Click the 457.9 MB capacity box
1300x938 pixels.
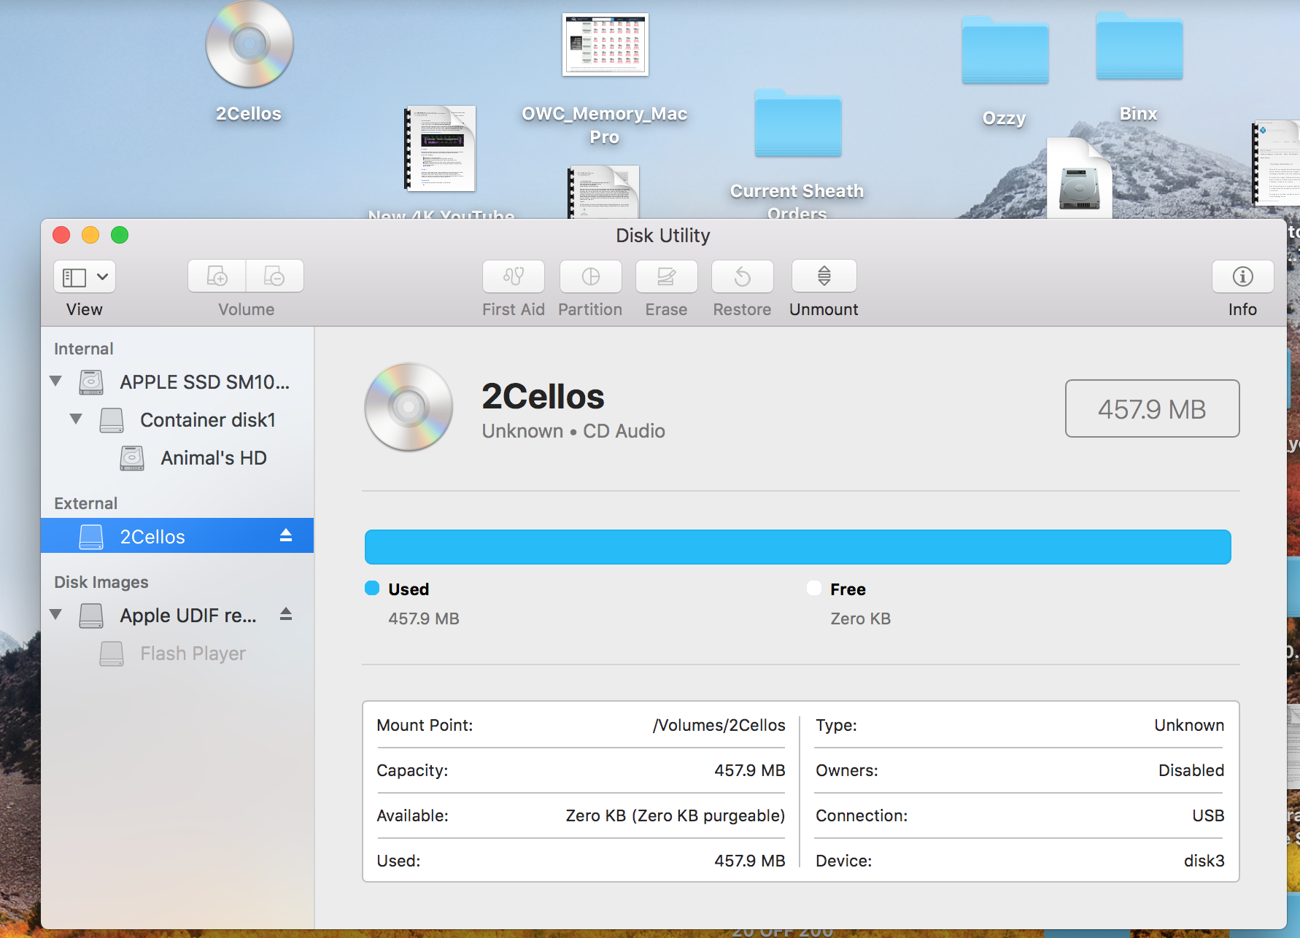(x=1152, y=408)
